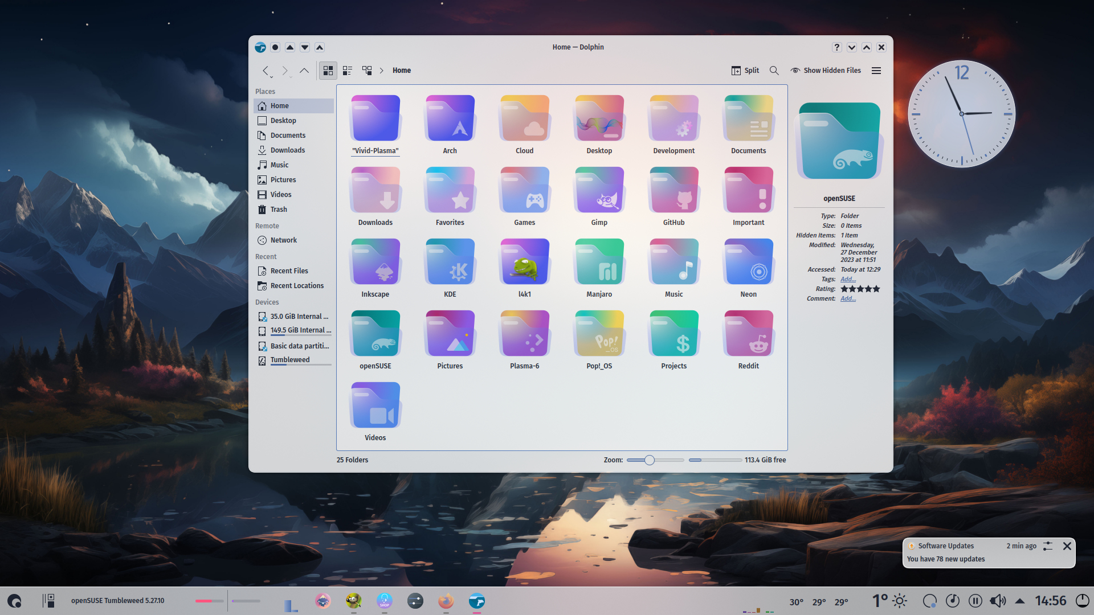Click the titlebar help question mark
Image resolution: width=1094 pixels, height=615 pixels.
(837, 47)
